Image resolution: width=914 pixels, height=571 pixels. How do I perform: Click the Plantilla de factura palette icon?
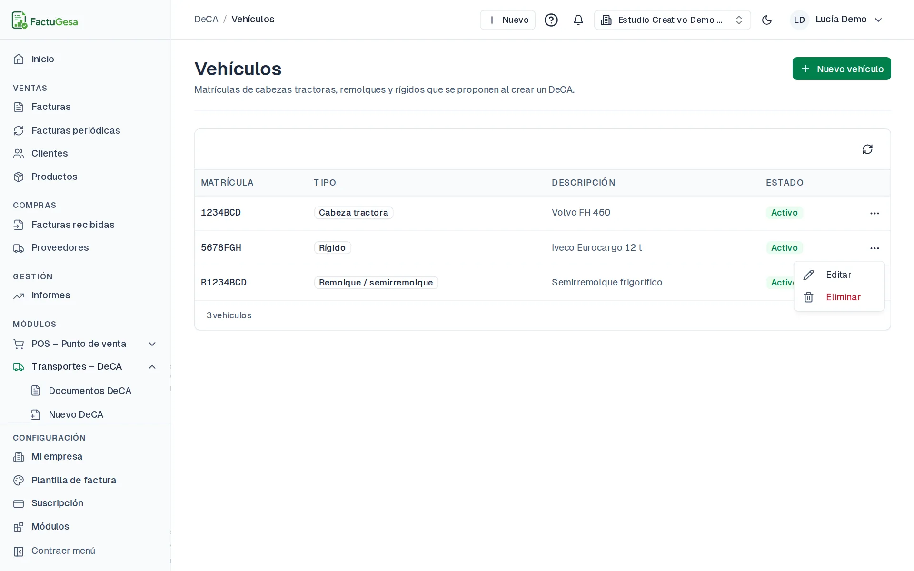(x=19, y=481)
